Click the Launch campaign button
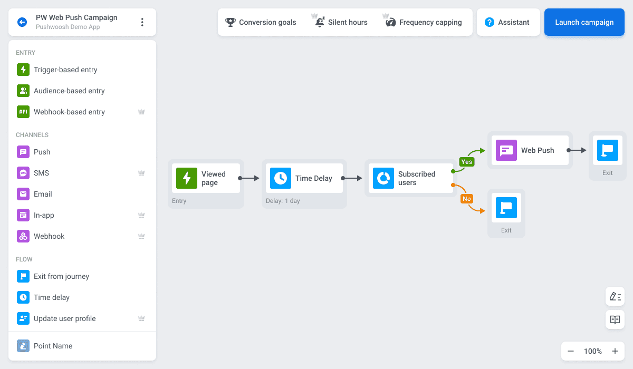Viewport: 633px width, 369px height. 584,22
